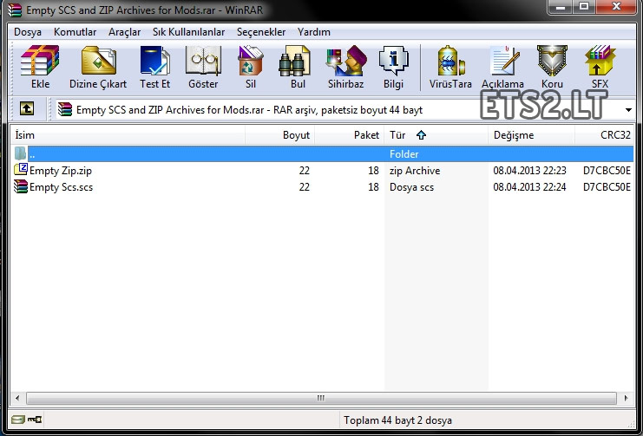
Task: Show archive Bilgi info
Action: click(394, 61)
